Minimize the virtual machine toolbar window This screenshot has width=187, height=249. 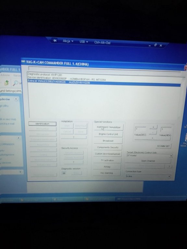tap(150, 46)
